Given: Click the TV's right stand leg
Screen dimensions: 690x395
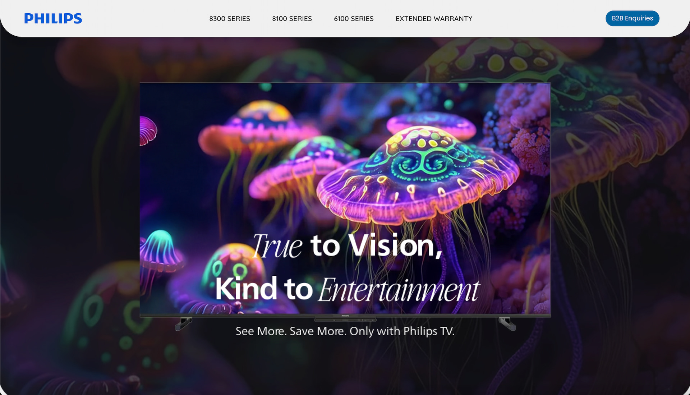Looking at the screenshot, I should pyautogui.click(x=507, y=323).
